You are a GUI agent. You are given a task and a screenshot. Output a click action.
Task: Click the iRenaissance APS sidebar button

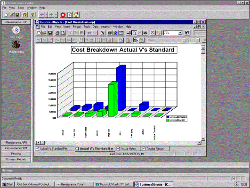(x=16, y=142)
